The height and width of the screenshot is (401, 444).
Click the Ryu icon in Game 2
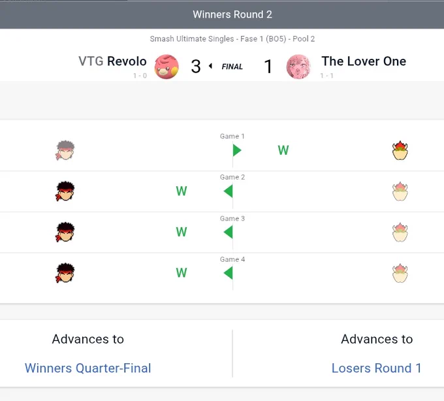tap(65, 191)
